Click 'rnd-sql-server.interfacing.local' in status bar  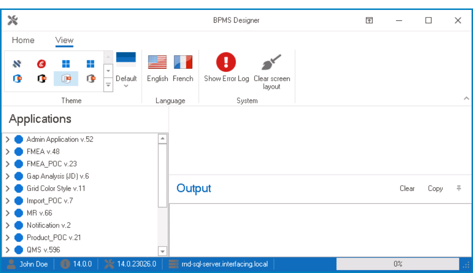[x=224, y=264]
